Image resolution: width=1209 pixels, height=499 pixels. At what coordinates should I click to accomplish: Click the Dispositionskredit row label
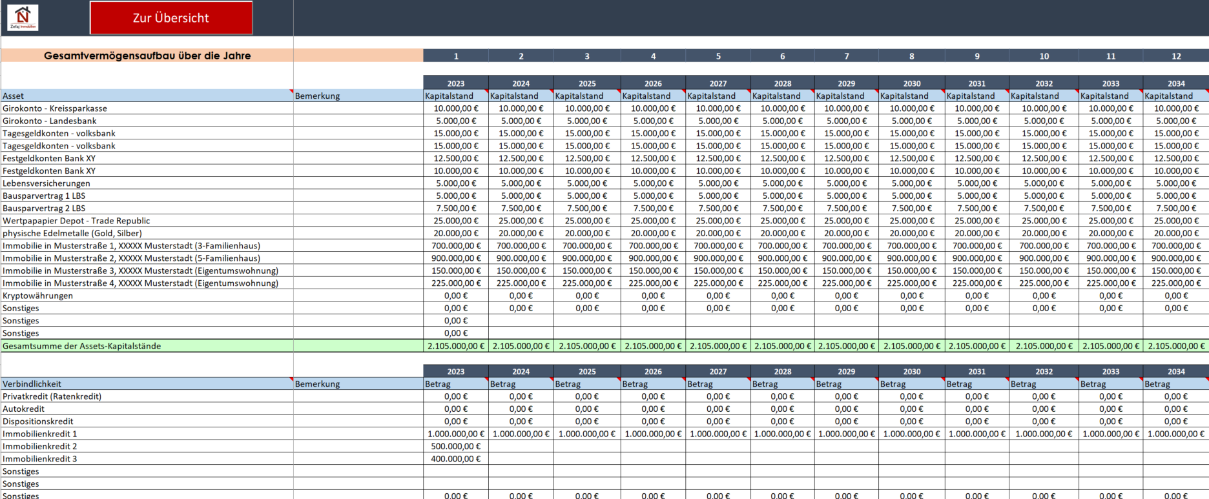pyautogui.click(x=38, y=422)
